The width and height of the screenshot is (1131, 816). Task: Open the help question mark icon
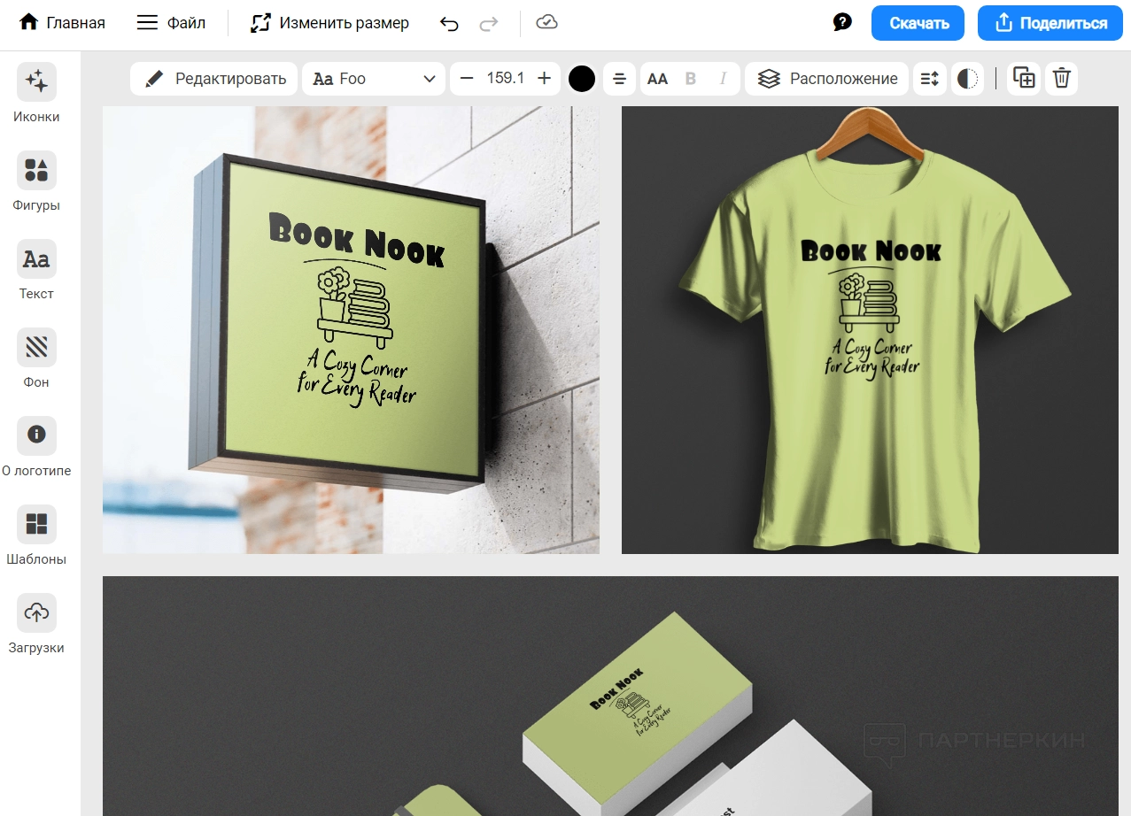(x=842, y=23)
